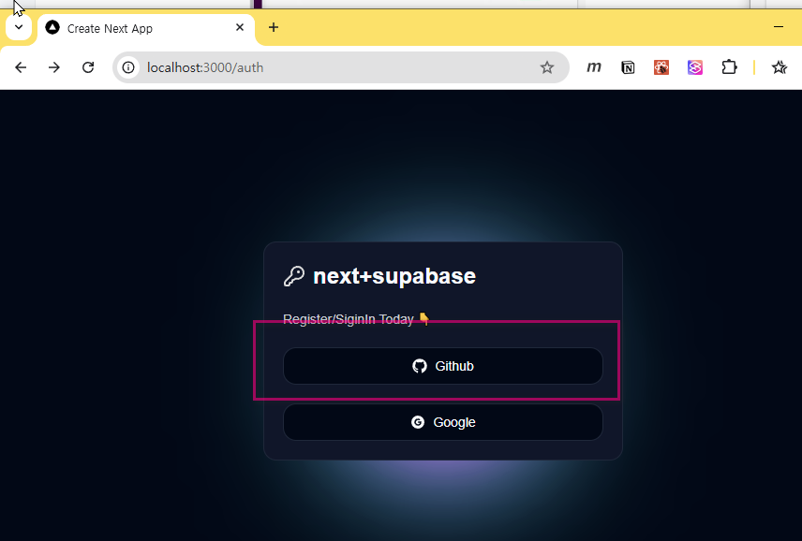Sign in with the Github button
This screenshot has height=541, width=802.
[442, 366]
